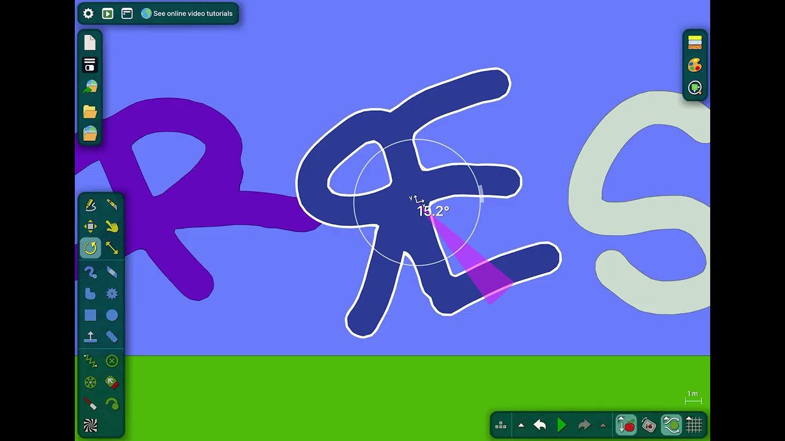Select the Polygon tool
The height and width of the screenshot is (441, 785).
(90, 294)
